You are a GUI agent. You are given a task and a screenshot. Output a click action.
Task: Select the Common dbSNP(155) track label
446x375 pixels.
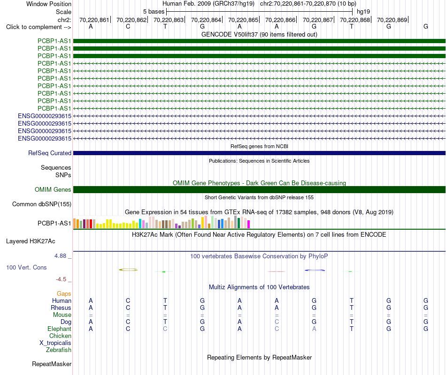42,204
